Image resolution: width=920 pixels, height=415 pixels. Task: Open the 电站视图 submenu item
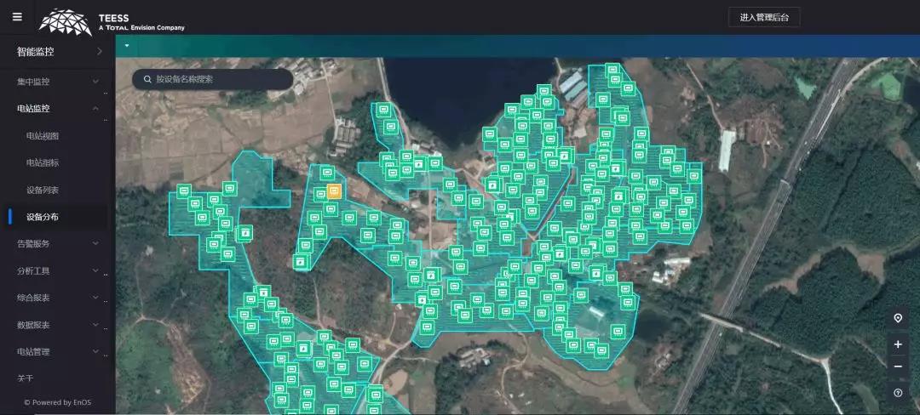(x=43, y=136)
